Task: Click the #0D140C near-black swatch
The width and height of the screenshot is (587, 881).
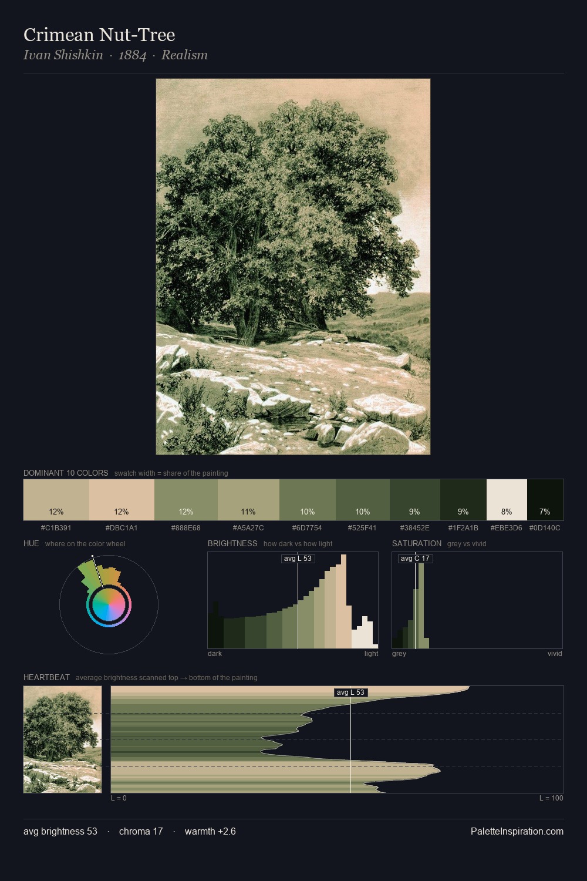Action: point(545,500)
